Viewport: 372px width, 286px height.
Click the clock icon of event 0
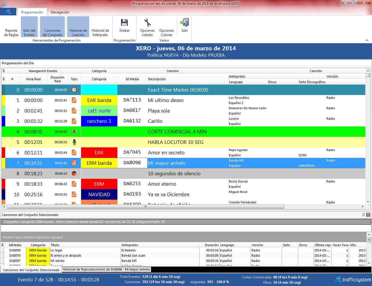pos(74,90)
